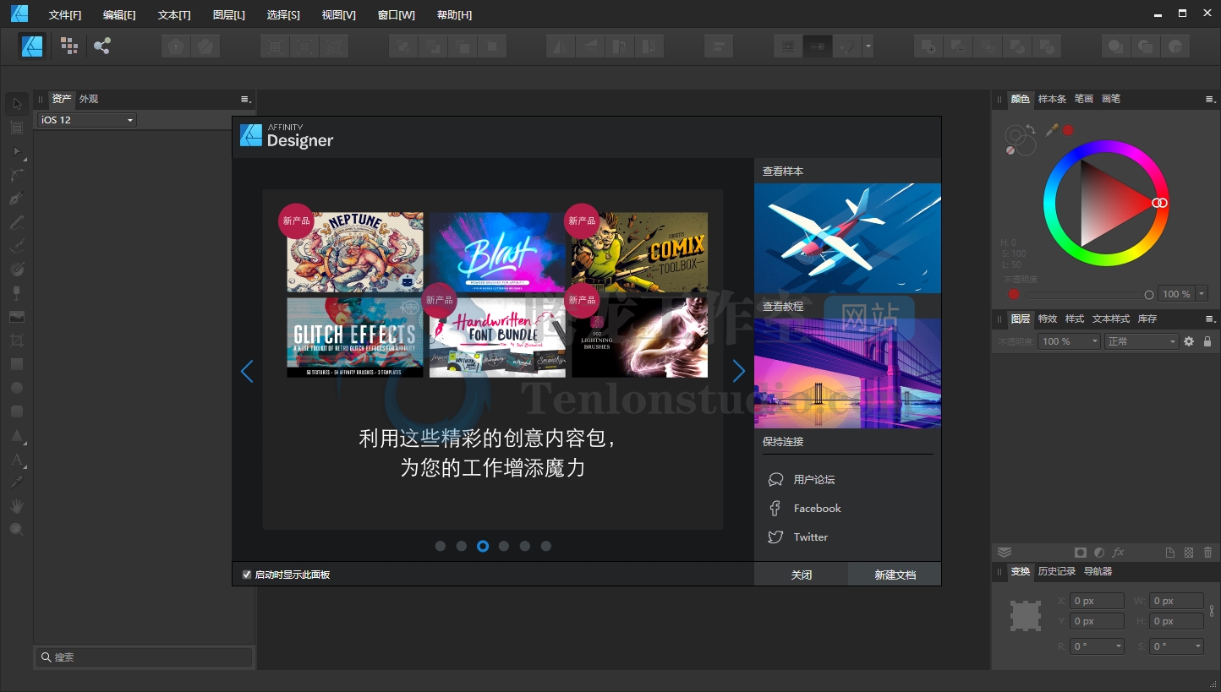Switch to the Export persona icon
The image size is (1221, 692).
(102, 46)
